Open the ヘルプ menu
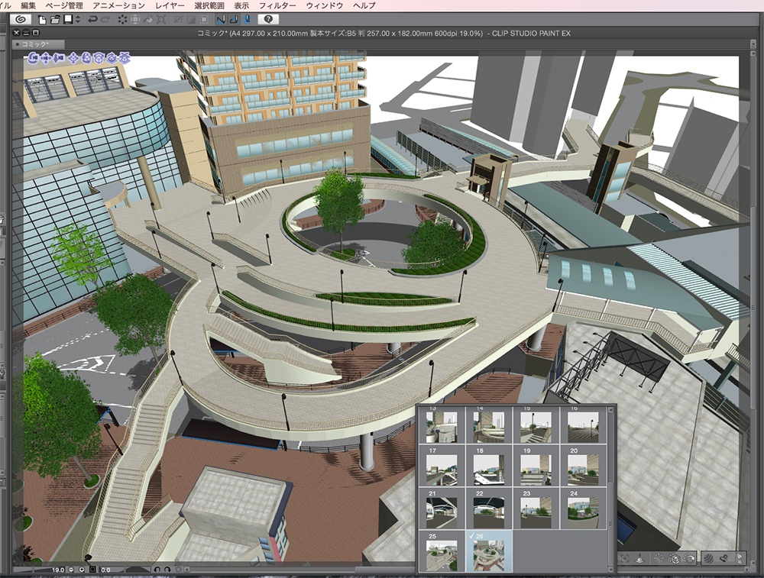The height and width of the screenshot is (578, 764). pyautogui.click(x=364, y=5)
